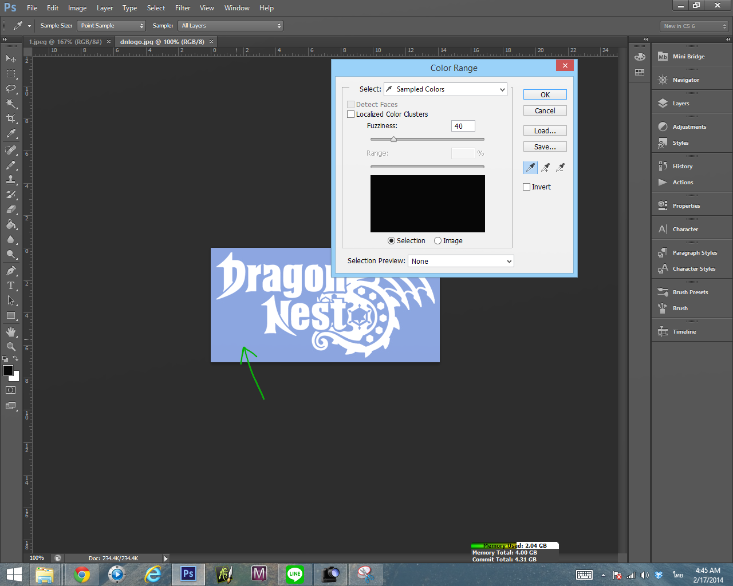Image resolution: width=733 pixels, height=586 pixels.
Task: Select the Eraser tool
Action: pyautogui.click(x=11, y=209)
